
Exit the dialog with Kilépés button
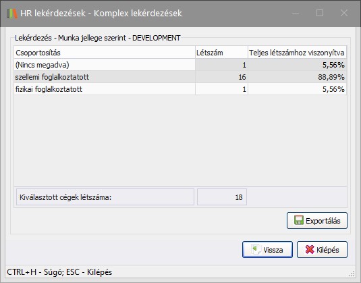322,250
